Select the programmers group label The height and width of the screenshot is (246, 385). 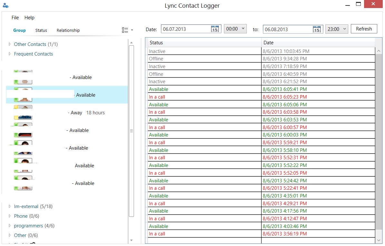28,226
